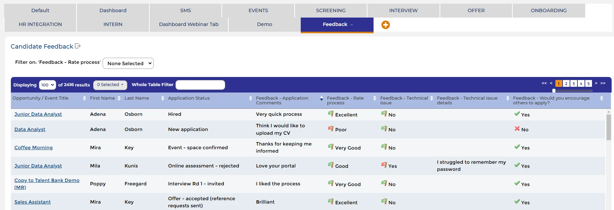Click the 'I struggled to remember my password' cell
Image resolution: width=614 pixels, height=210 pixels.
pos(471,165)
